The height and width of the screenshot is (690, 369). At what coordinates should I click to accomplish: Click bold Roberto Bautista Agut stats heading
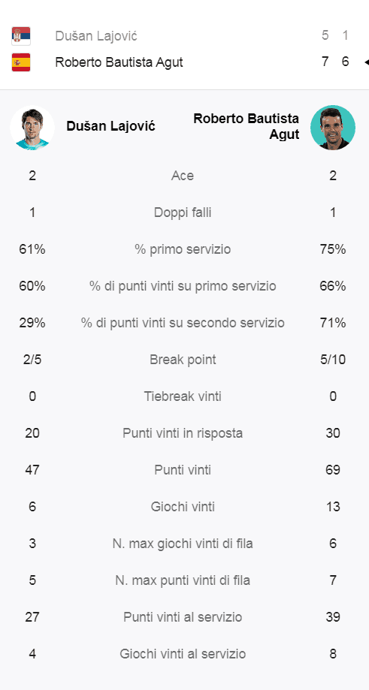coord(247,126)
